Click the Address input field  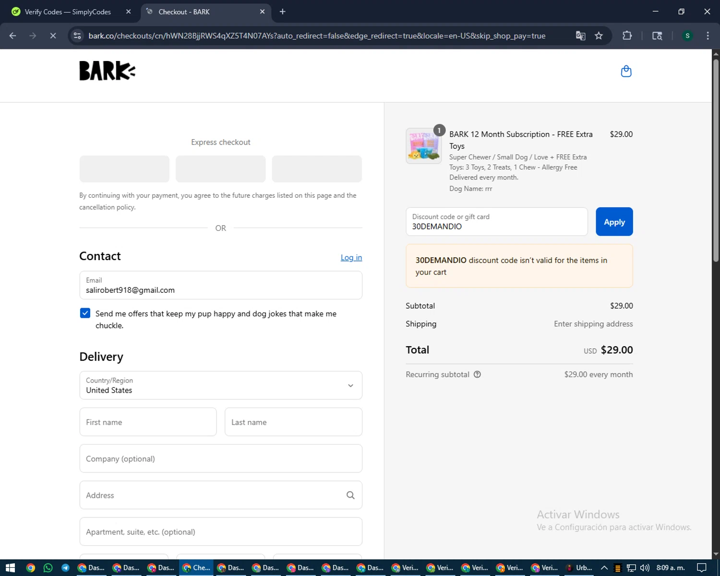tap(221, 495)
